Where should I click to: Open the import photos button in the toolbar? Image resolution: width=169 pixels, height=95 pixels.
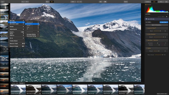tap(2, 2)
